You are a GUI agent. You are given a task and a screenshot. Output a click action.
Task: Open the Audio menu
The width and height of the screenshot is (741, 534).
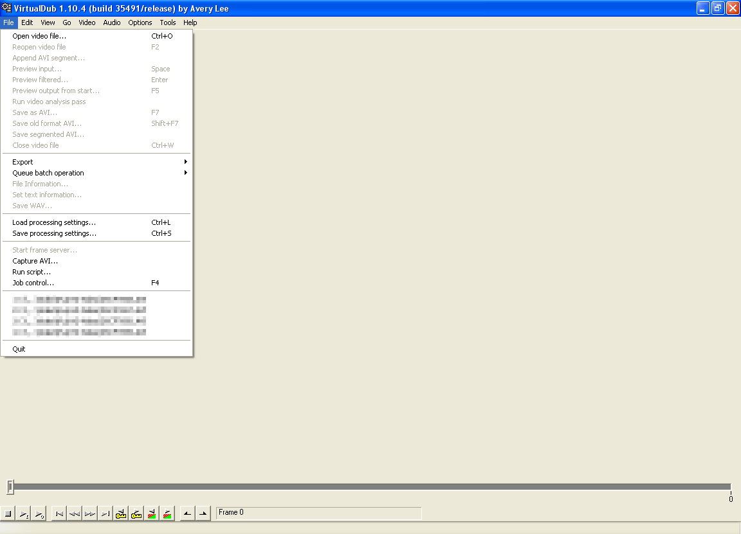click(111, 22)
